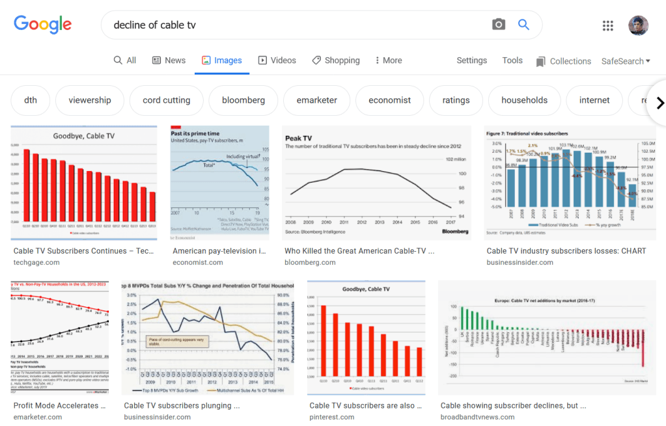Open the user profile avatar

coord(638,25)
